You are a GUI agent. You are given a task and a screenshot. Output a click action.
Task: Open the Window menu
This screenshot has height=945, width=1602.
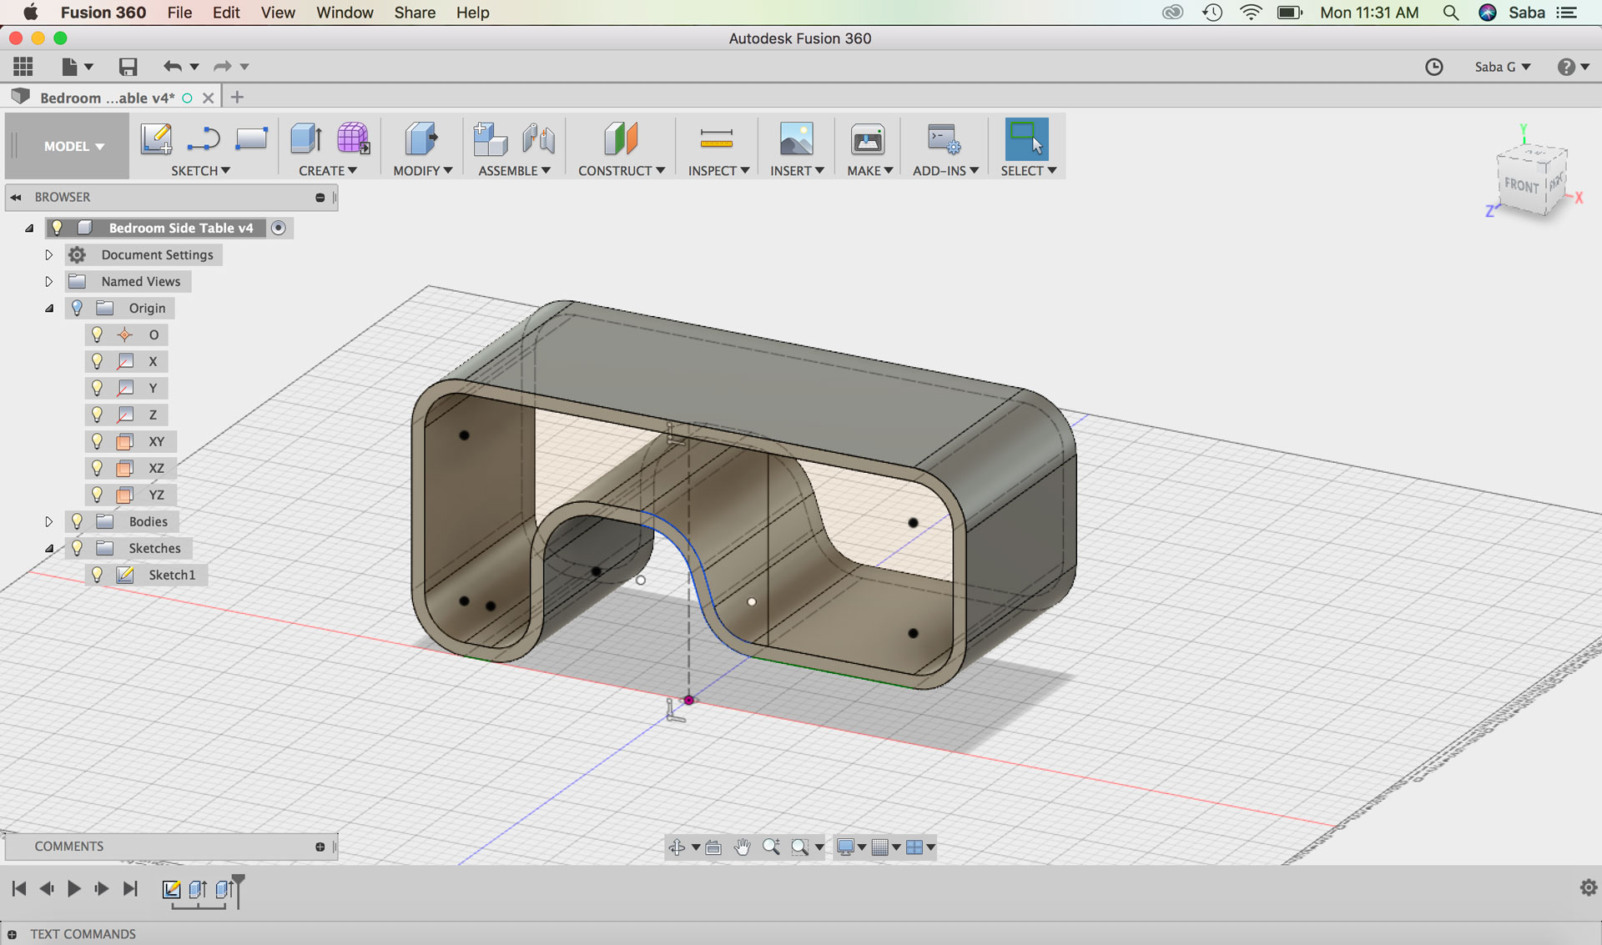(344, 13)
